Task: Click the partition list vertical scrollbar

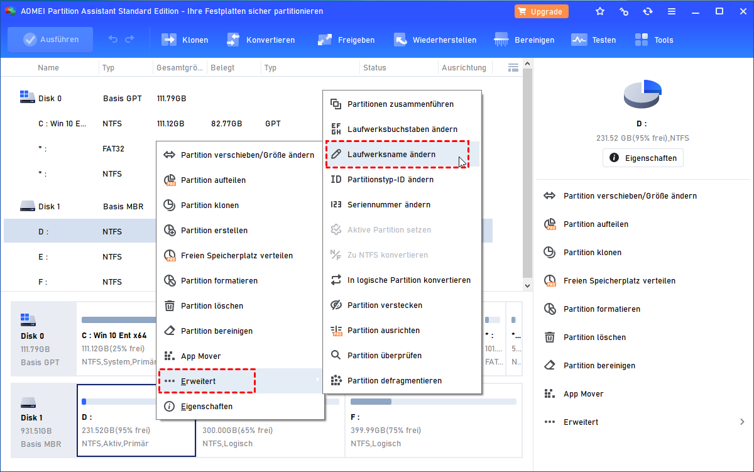Action: pos(528,175)
